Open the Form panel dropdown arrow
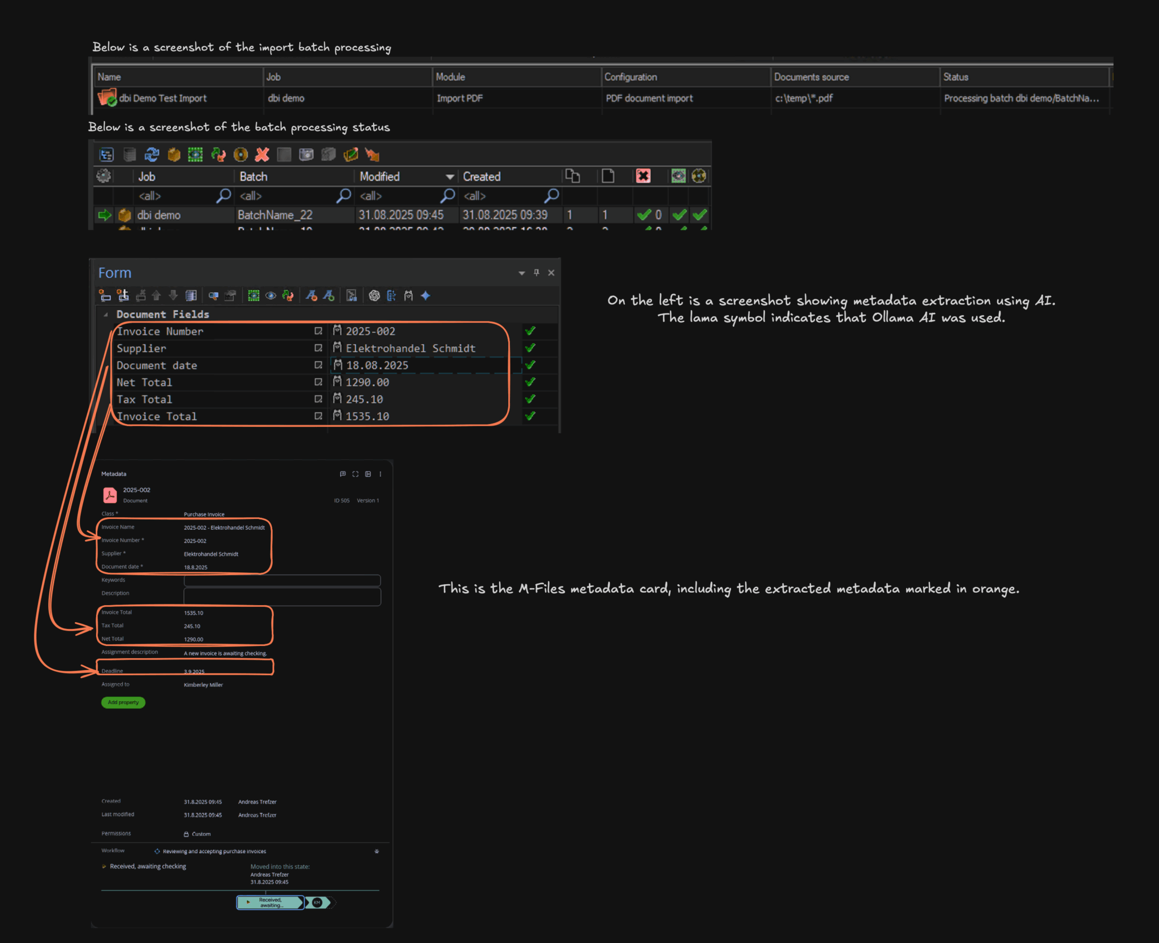This screenshot has height=943, width=1159. 521,273
